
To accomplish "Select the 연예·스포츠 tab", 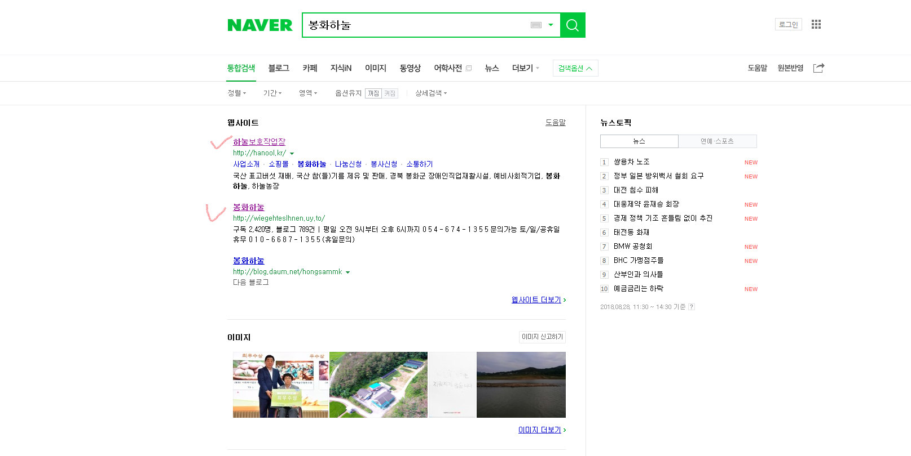I will pyautogui.click(x=718, y=141).
